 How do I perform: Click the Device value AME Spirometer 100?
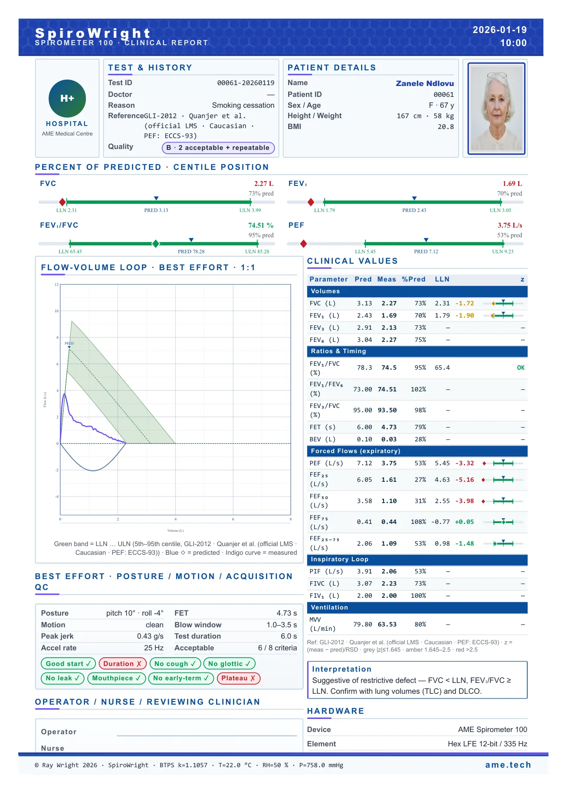pyautogui.click(x=492, y=730)
